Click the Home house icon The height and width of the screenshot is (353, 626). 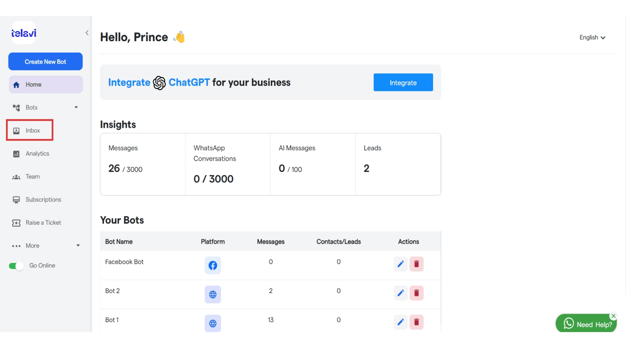point(16,85)
